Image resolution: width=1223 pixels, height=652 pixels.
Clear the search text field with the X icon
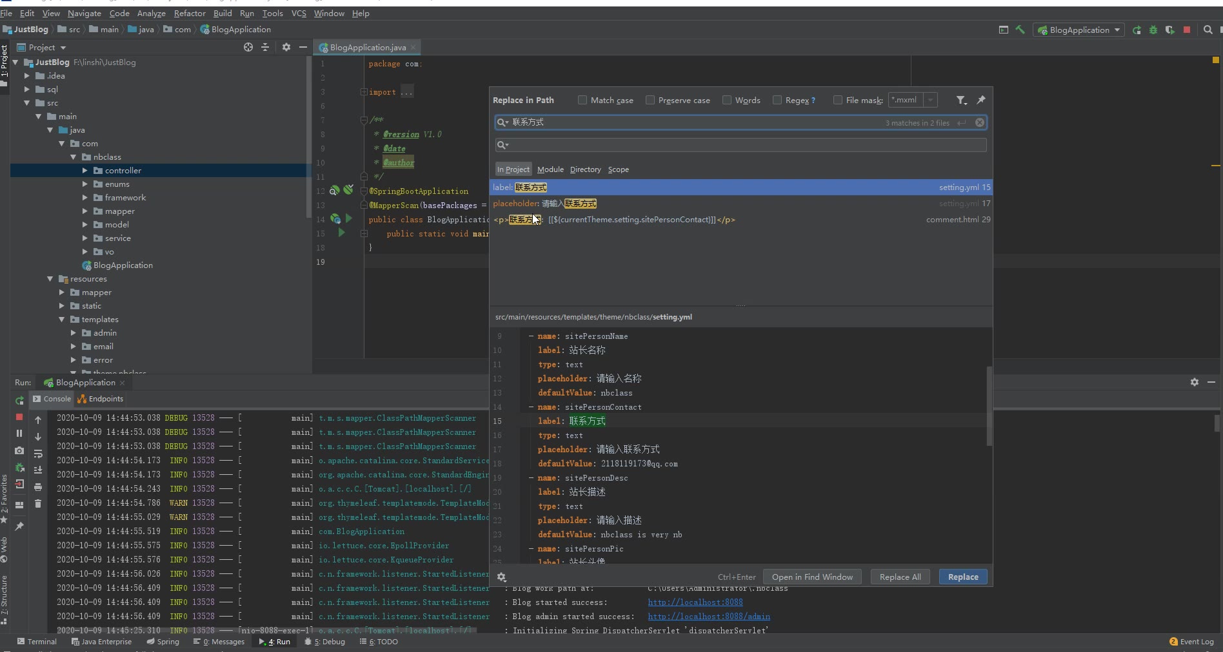tap(980, 122)
